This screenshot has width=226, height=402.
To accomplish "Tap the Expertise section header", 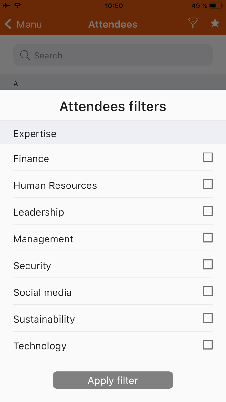I will pyautogui.click(x=35, y=134).
